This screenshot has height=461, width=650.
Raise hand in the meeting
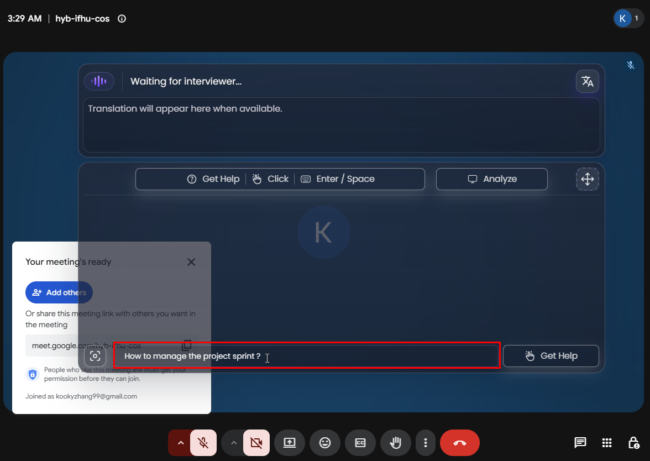(x=396, y=443)
